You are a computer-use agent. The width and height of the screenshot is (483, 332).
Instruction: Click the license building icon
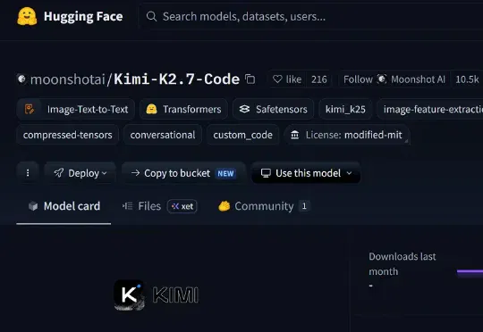coord(295,135)
